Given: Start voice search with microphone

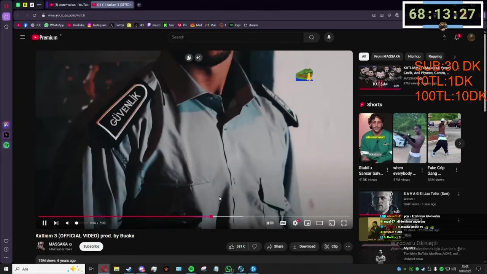Looking at the screenshot, I should tap(329, 37).
